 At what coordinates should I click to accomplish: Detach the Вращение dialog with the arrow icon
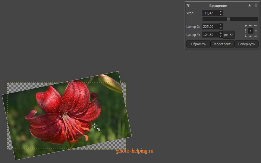tap(249, 6)
